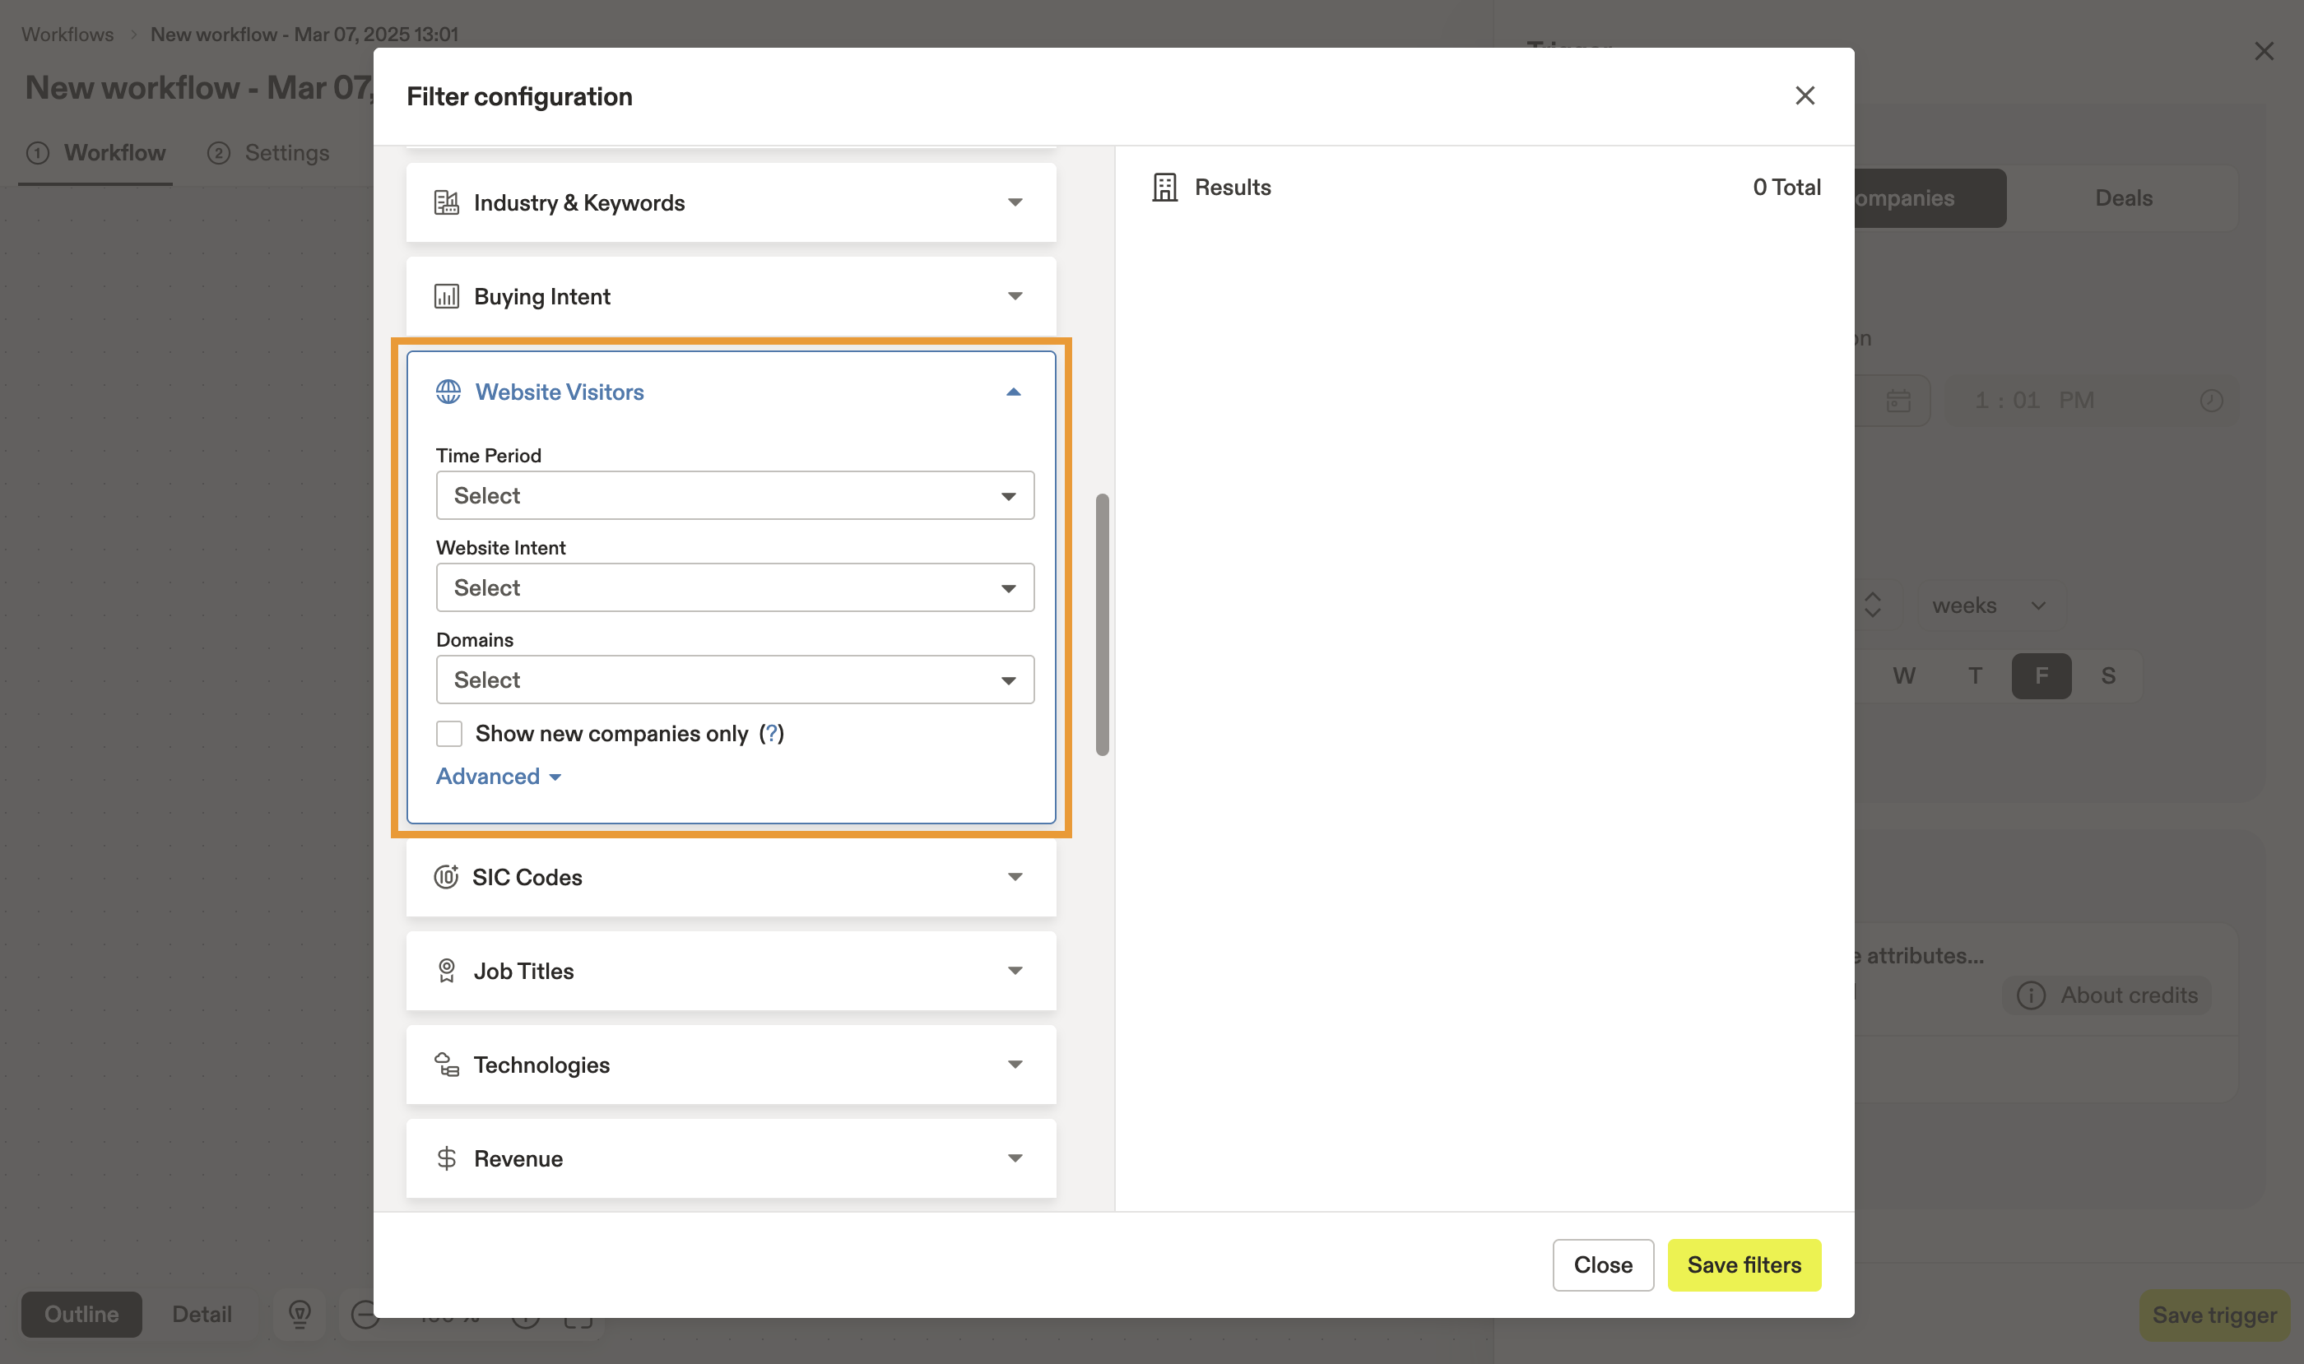Click the filter list vertical scrollbar
This screenshot has width=2304, height=1364.
(1102, 625)
